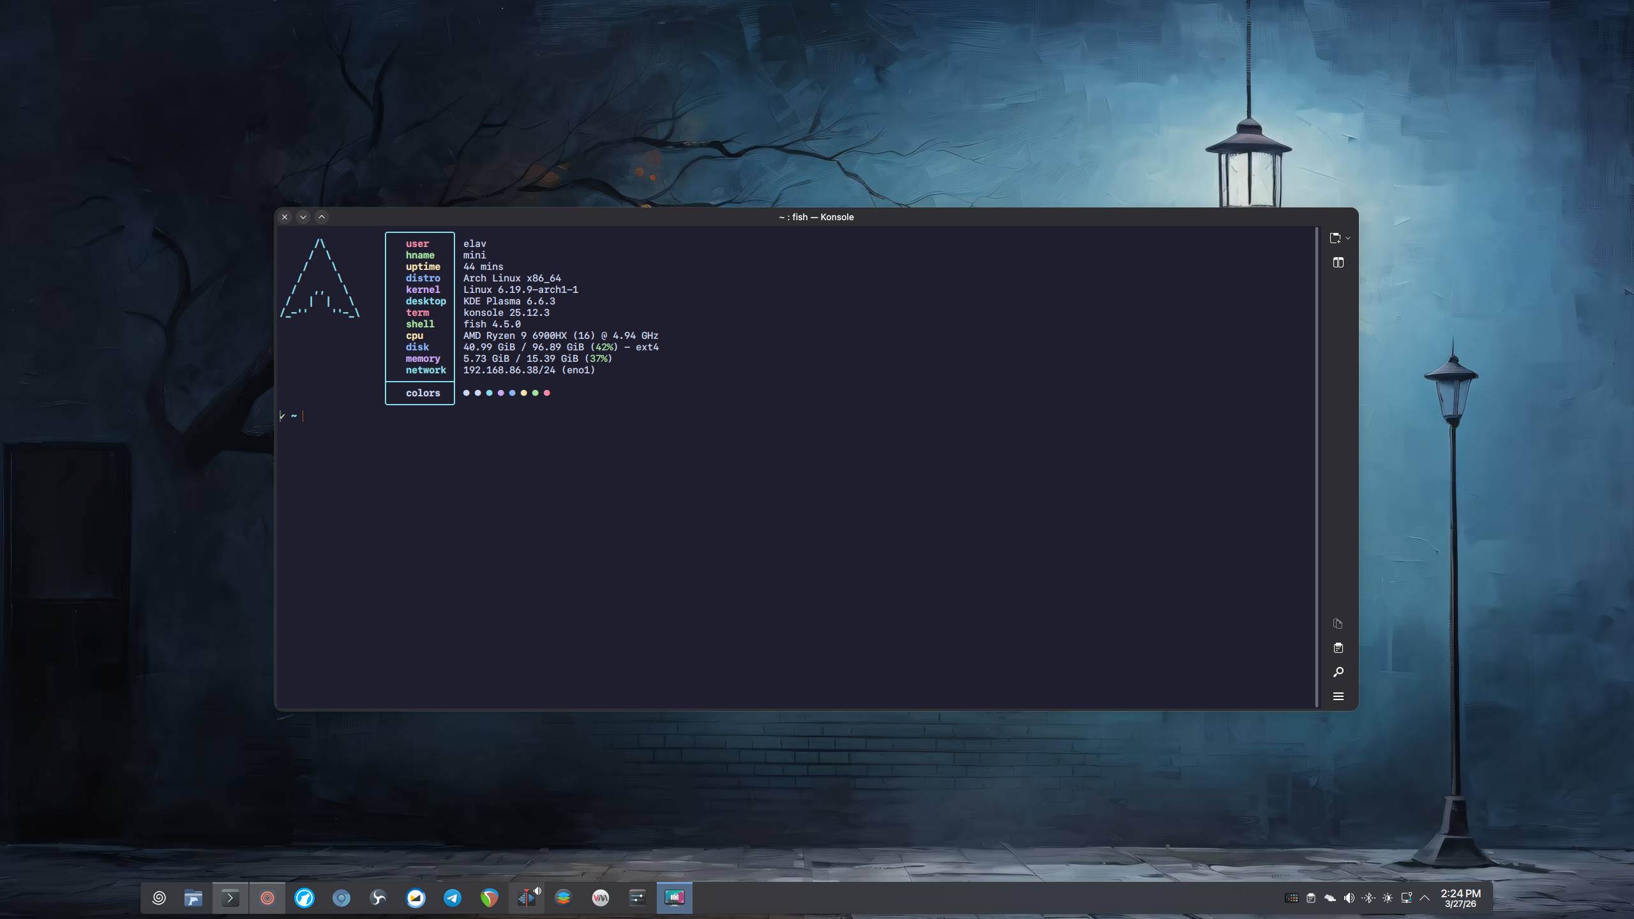Expand the new tab profile dropdown arrow
1634x919 pixels.
tap(1348, 239)
